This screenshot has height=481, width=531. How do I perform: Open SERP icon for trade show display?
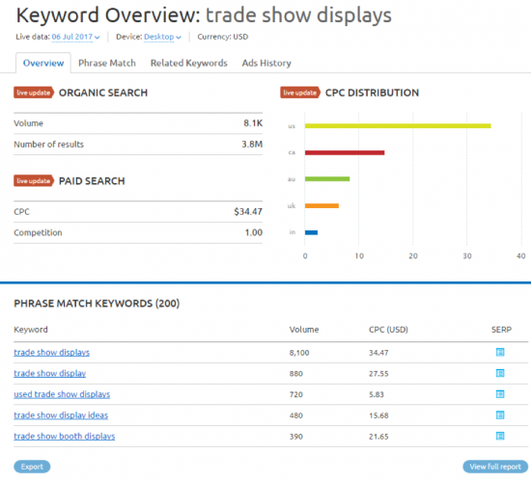[x=500, y=373]
